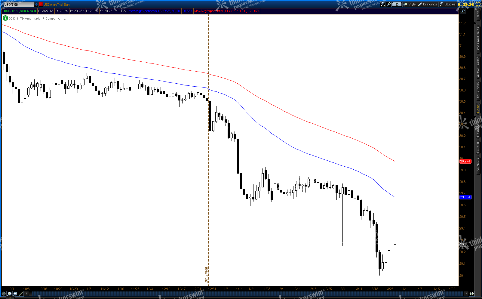Click the zoom in magnifier icon
The image size is (482, 299).
pyautogui.click(x=10, y=294)
